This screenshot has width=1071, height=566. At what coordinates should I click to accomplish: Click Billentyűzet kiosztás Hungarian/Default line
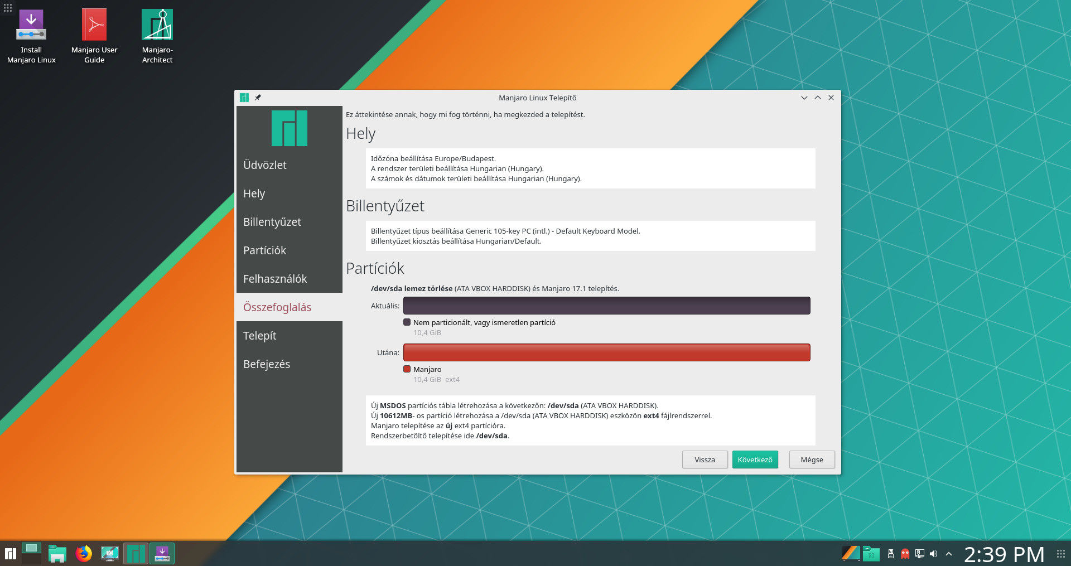click(x=456, y=241)
